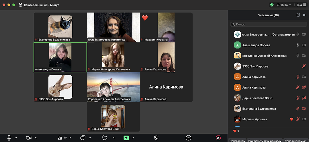Click the microphone icon in bottom toolbar
The width and height of the screenshot is (309, 142).
(9, 138)
